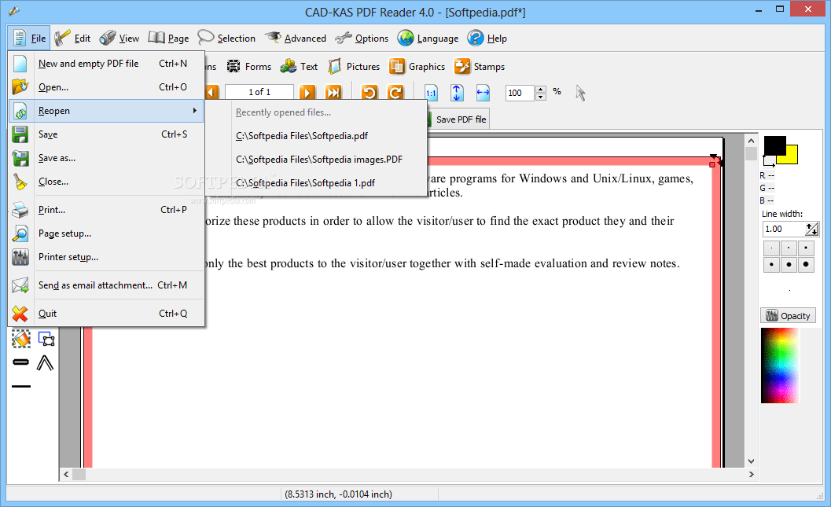Rotate page clockwise with orange icon
The width and height of the screenshot is (831, 507).
click(x=395, y=93)
